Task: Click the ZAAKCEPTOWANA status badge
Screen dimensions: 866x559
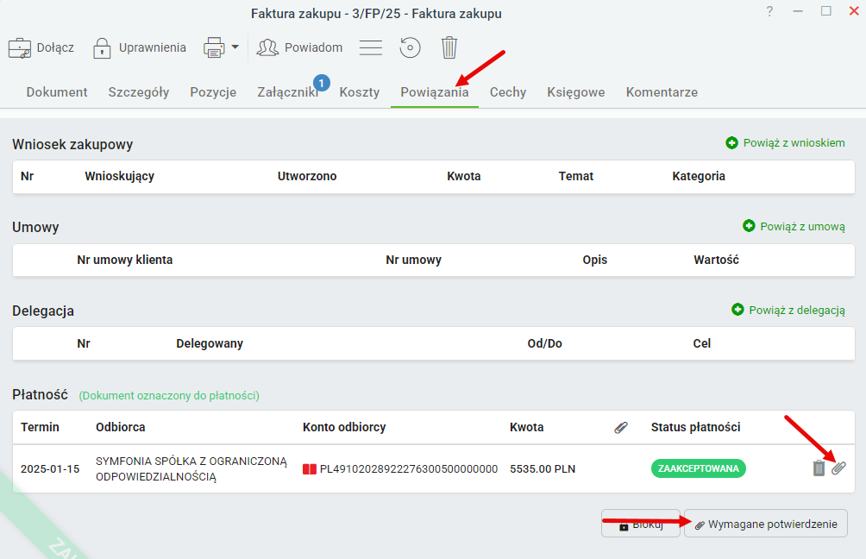Action: (698, 468)
